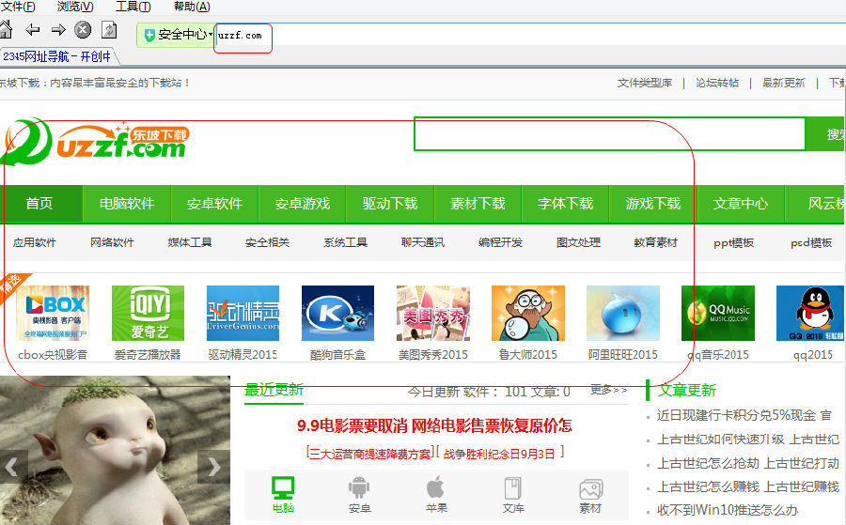Select the 2345网址导航 tab

click(x=56, y=56)
